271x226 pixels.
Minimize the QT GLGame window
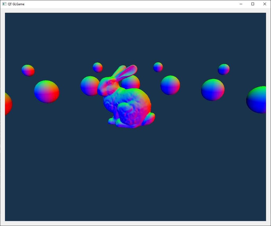coord(241,4)
